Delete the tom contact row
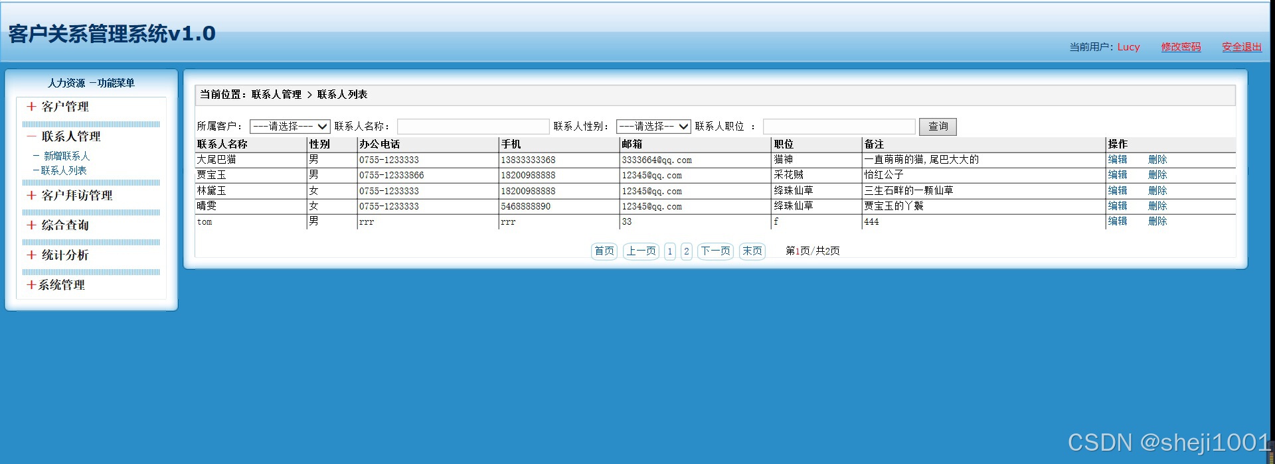 coord(1157,221)
